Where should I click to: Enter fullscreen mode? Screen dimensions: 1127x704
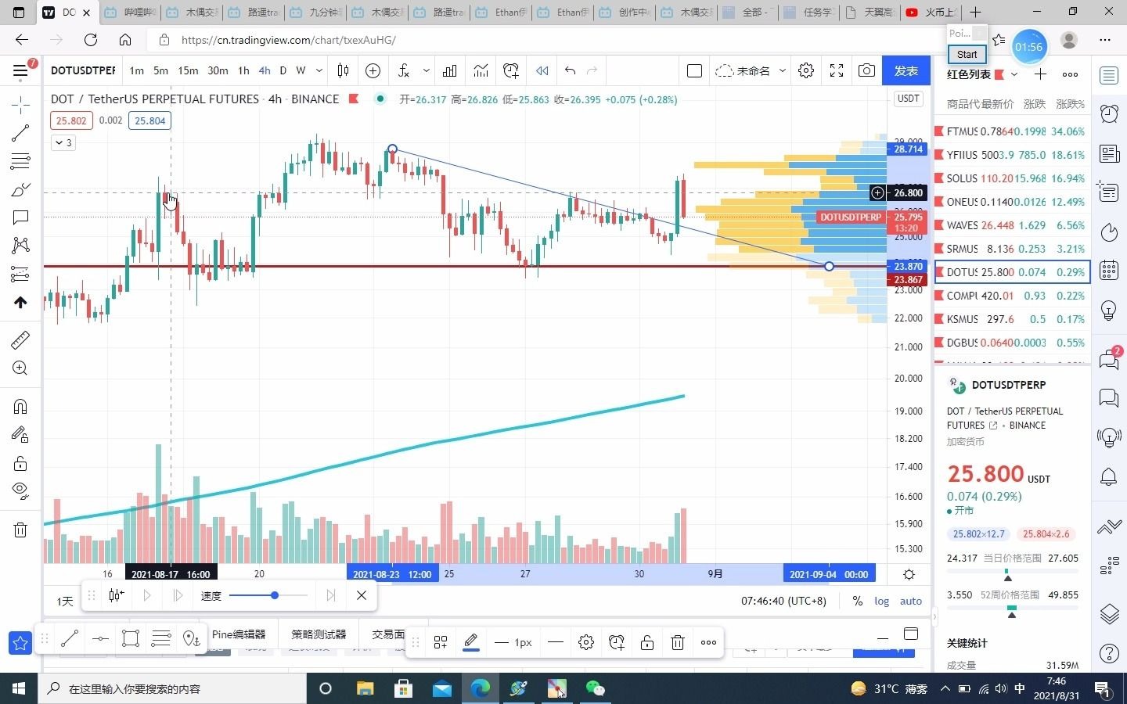click(837, 70)
